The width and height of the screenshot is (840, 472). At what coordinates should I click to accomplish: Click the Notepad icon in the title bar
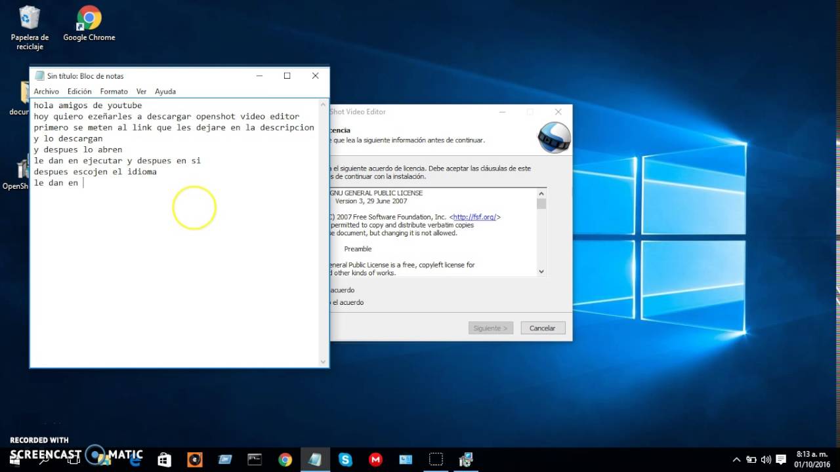pos(39,75)
